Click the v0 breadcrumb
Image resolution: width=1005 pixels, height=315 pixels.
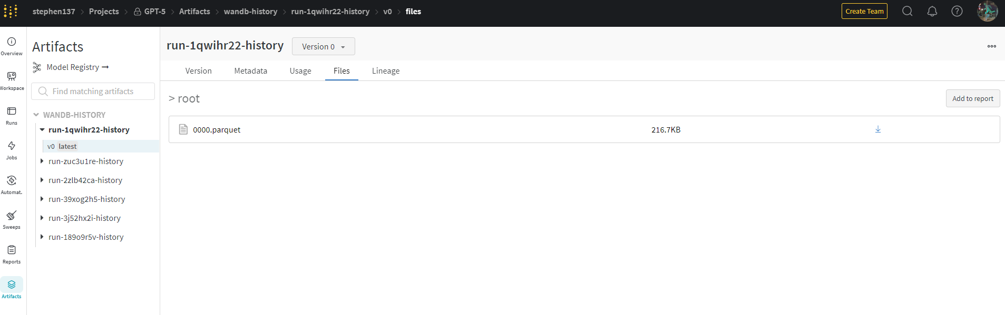click(387, 12)
